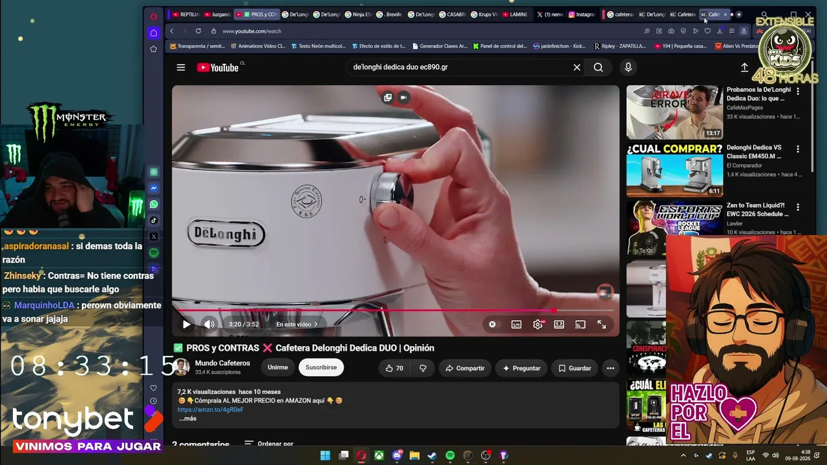The width and height of the screenshot is (827, 465).
Task: Toggle subtitles in the video player
Action: click(516, 324)
